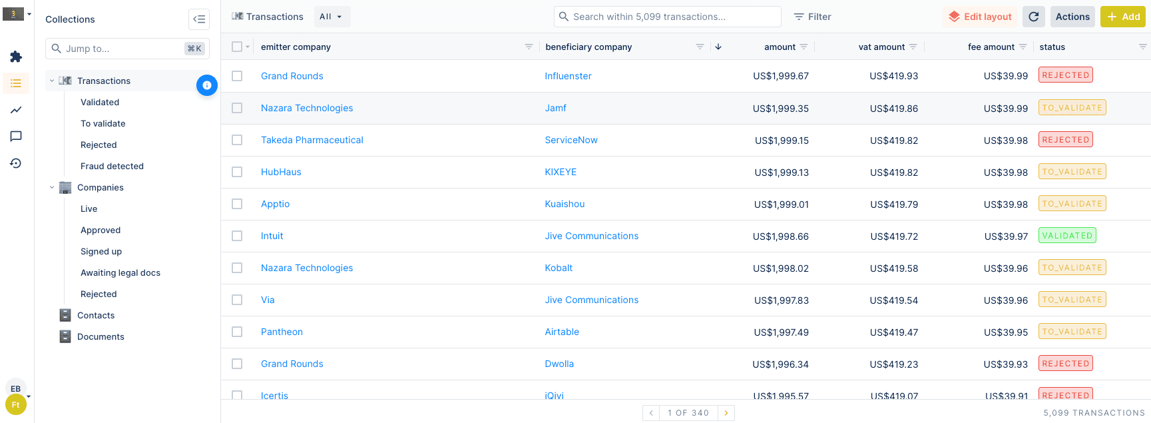Go to previous page arrow
This screenshot has height=423, width=1151.
pyautogui.click(x=651, y=413)
